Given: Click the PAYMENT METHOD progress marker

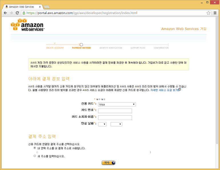Looking at the screenshot, I should (x=81, y=45).
